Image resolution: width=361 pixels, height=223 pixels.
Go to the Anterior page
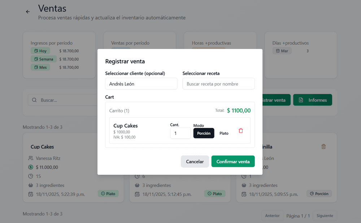272,216
